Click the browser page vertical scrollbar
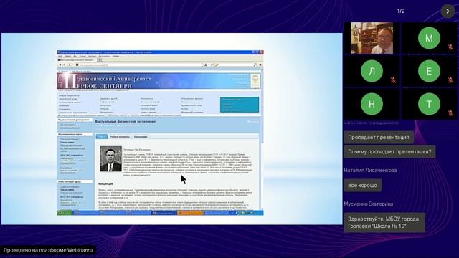Viewport: 459px width, 258px height. pyautogui.click(x=262, y=138)
